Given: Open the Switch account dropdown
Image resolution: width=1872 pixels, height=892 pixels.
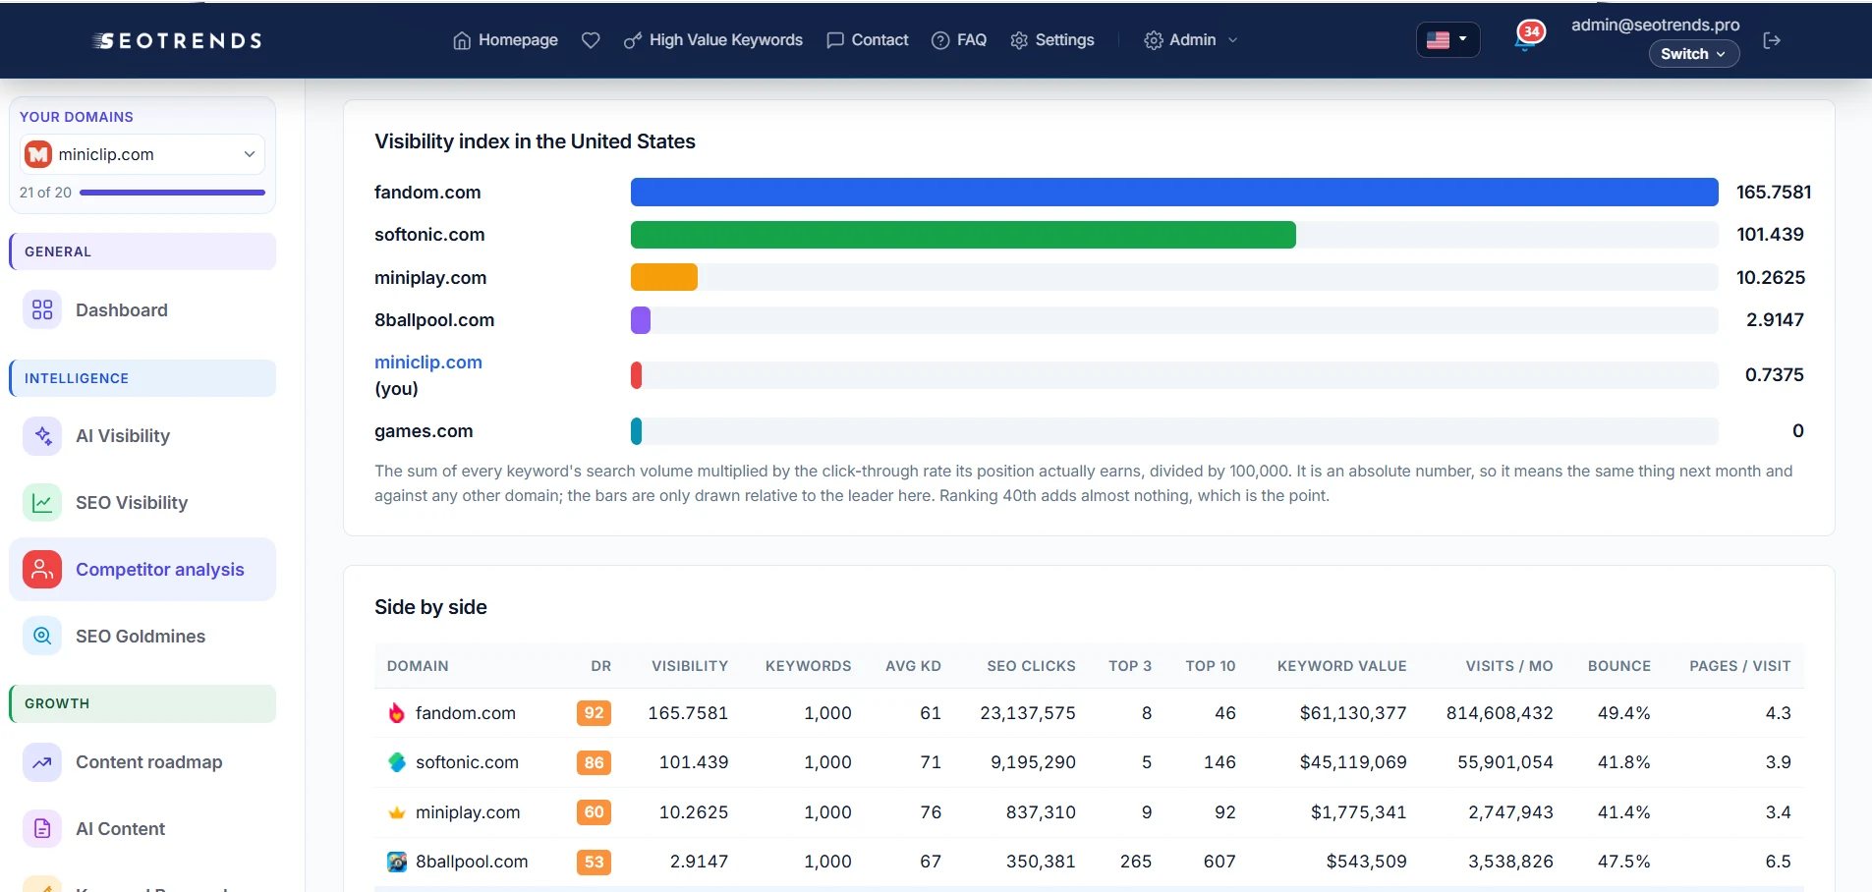Looking at the screenshot, I should (x=1693, y=54).
